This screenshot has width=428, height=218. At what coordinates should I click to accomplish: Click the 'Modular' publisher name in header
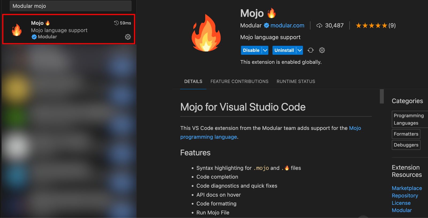click(x=251, y=25)
